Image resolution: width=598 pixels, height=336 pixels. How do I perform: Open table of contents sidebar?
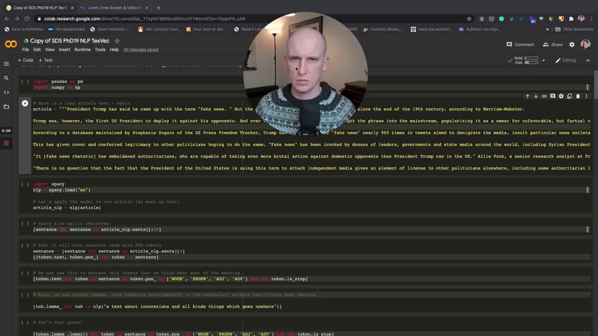[x=6, y=63]
